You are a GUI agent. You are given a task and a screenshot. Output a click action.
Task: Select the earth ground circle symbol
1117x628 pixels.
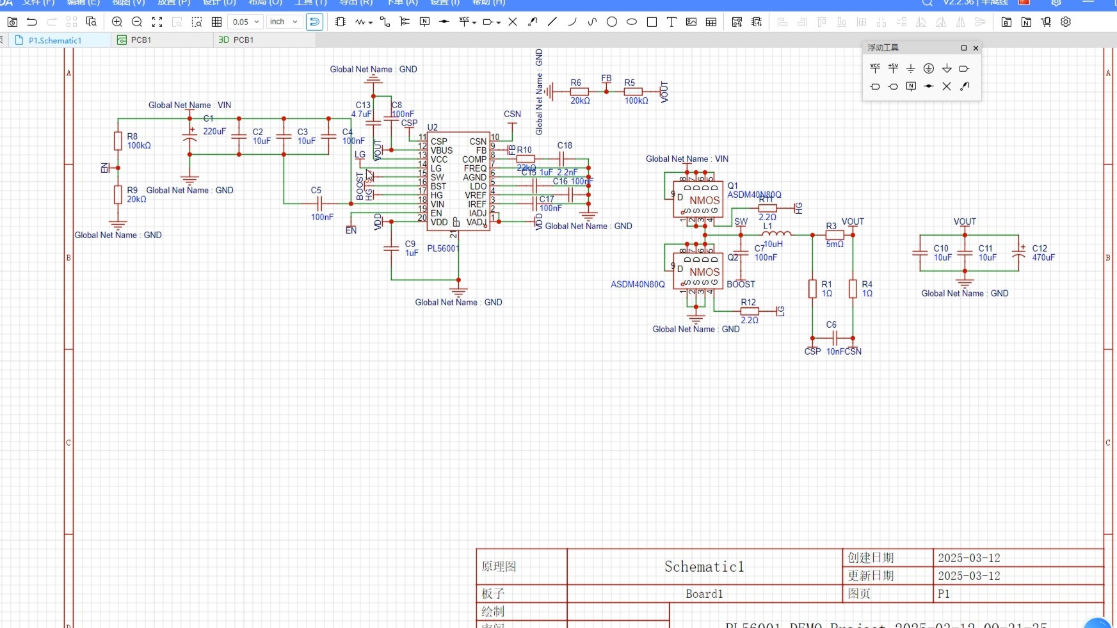(929, 68)
